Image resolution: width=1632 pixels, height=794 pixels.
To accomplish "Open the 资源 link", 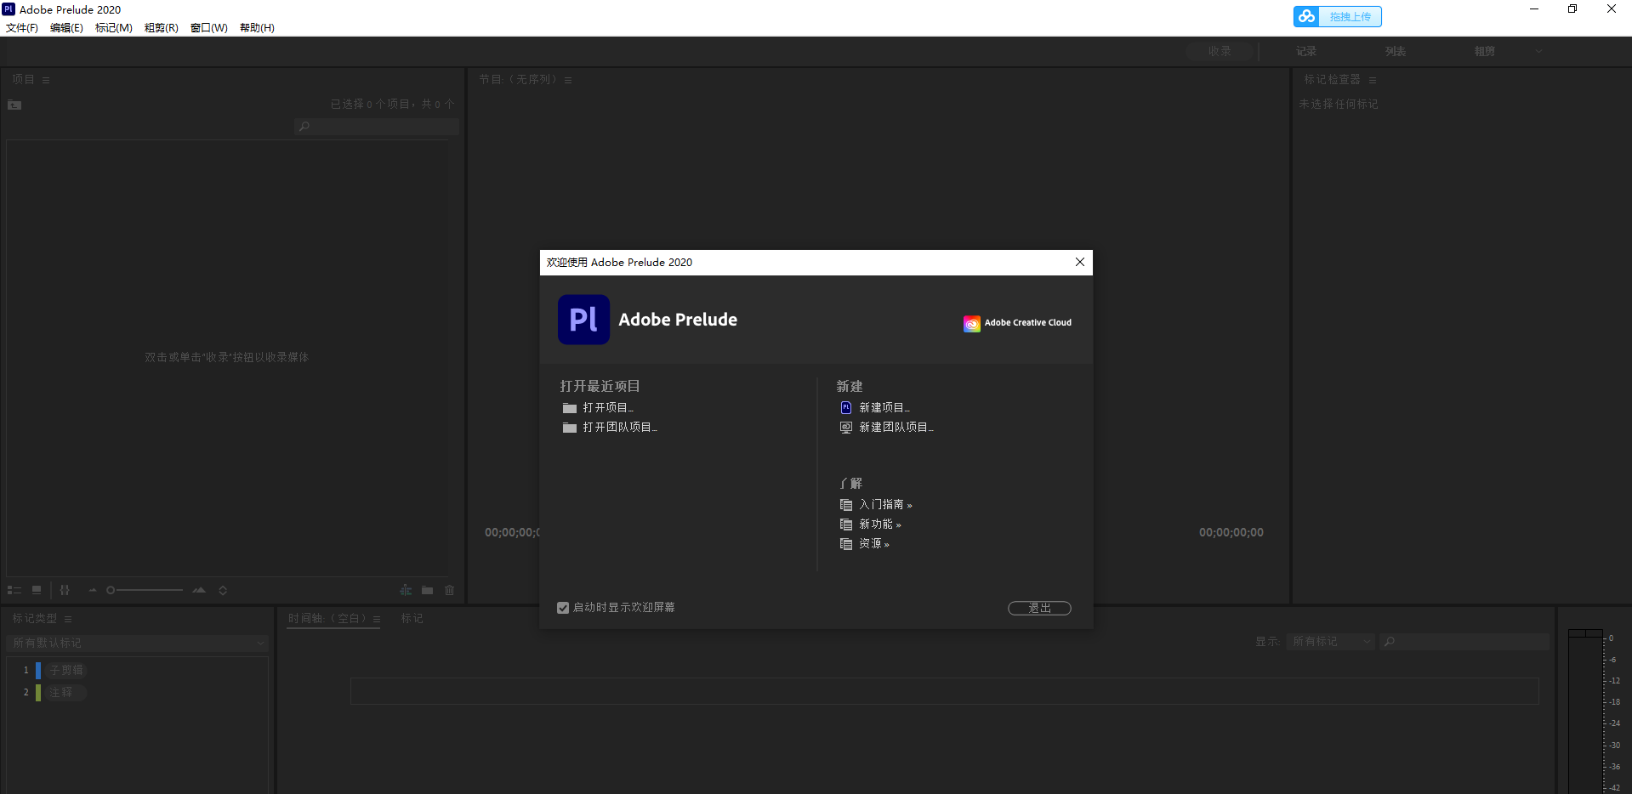I will click(874, 544).
